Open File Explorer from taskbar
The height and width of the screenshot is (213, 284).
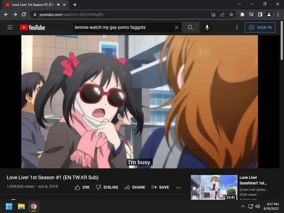coord(21,206)
